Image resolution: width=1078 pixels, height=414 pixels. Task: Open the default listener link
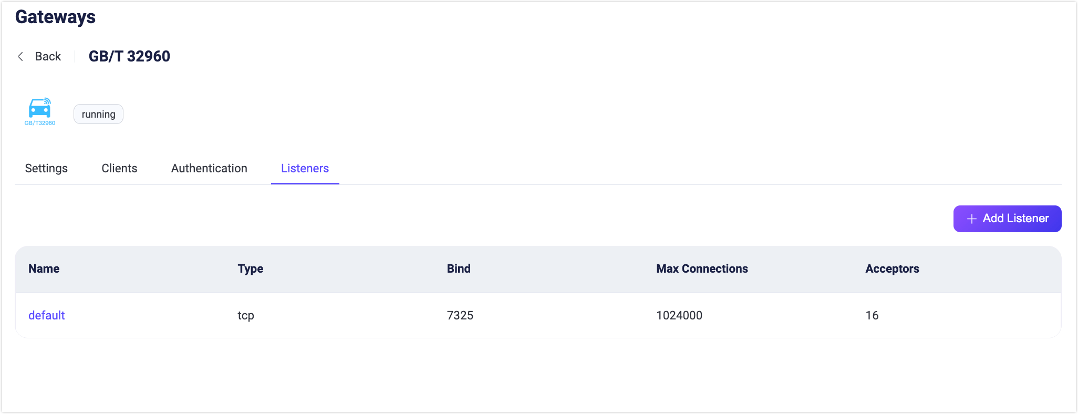click(x=47, y=315)
